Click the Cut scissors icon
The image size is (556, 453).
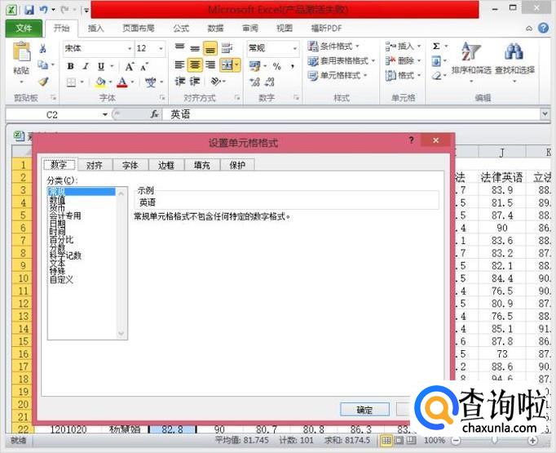43,48
